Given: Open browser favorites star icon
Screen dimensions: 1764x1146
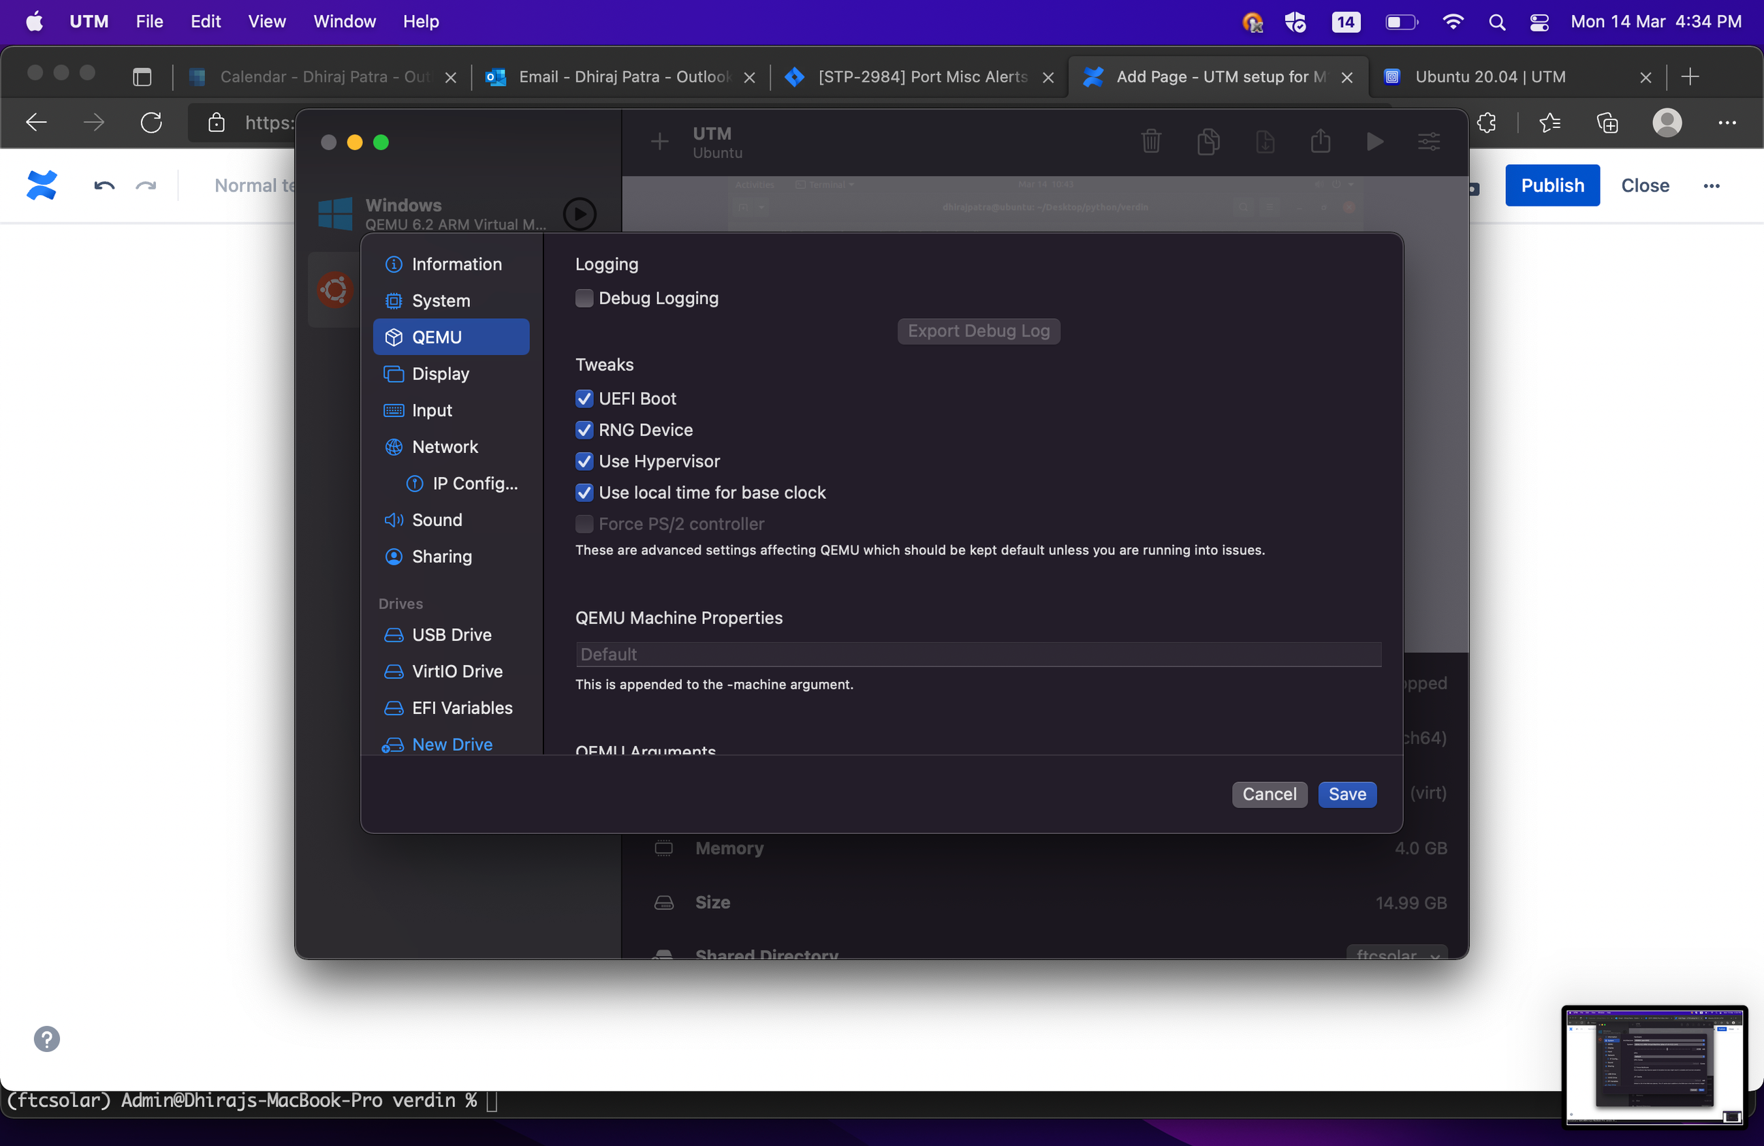Looking at the screenshot, I should (1549, 123).
